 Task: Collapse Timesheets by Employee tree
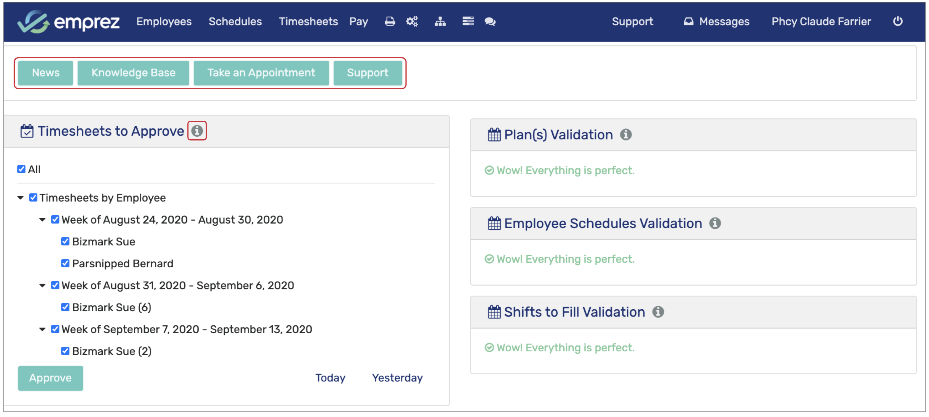coord(20,198)
